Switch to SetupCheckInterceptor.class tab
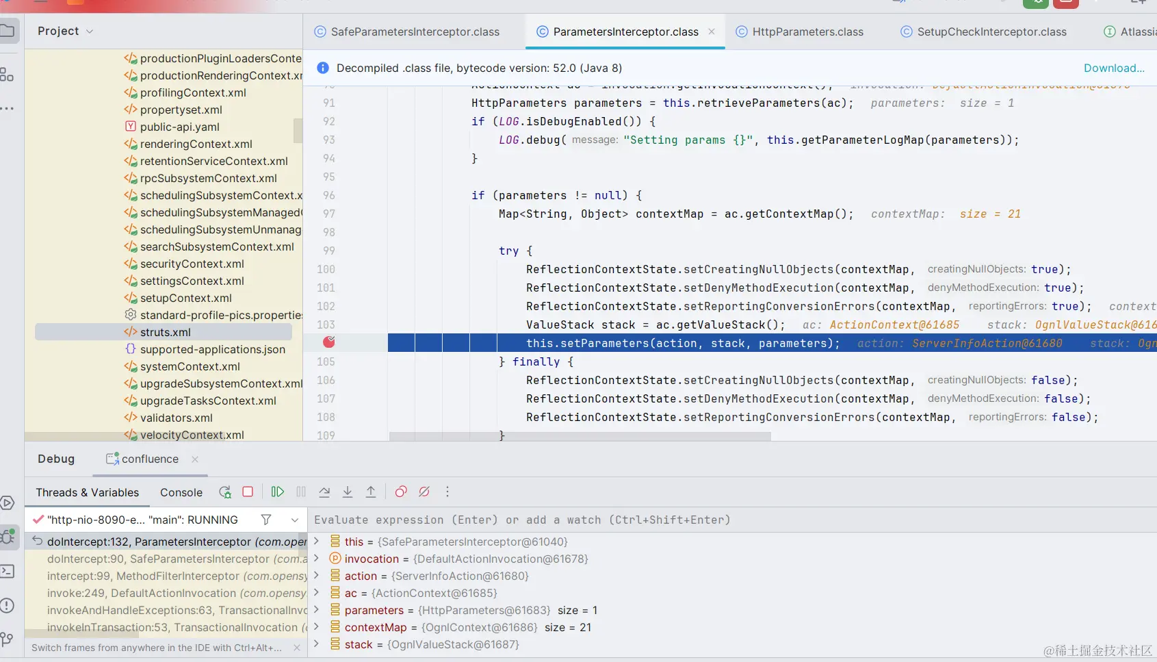This screenshot has height=662, width=1157. 983,31
